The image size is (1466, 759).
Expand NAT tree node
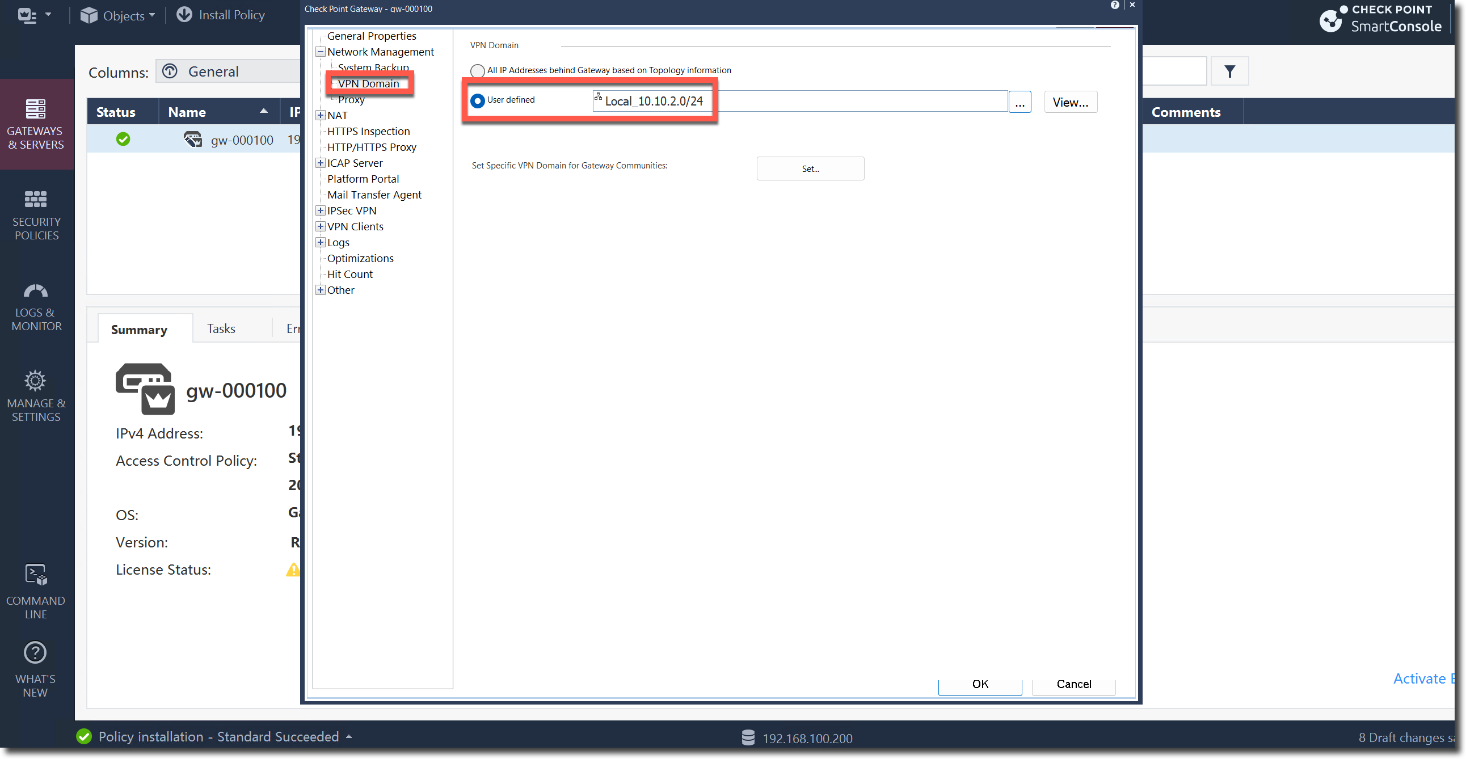click(x=321, y=116)
